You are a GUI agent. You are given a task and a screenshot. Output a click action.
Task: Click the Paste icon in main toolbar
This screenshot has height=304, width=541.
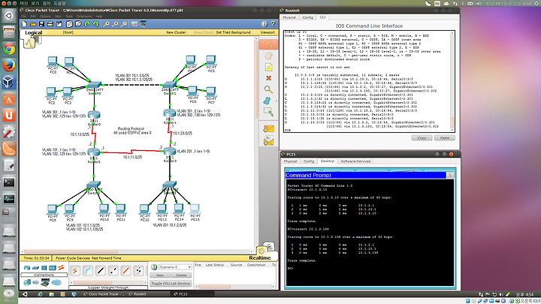click(78, 24)
